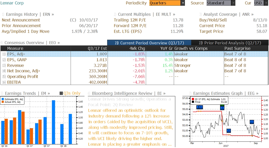
Task: Switch to Prior Period Analysis (Q2/17) tab
Action: pos(230,43)
